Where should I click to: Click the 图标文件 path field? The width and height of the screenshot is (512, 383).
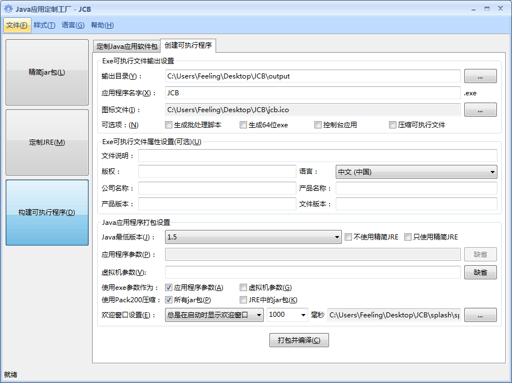coord(313,109)
